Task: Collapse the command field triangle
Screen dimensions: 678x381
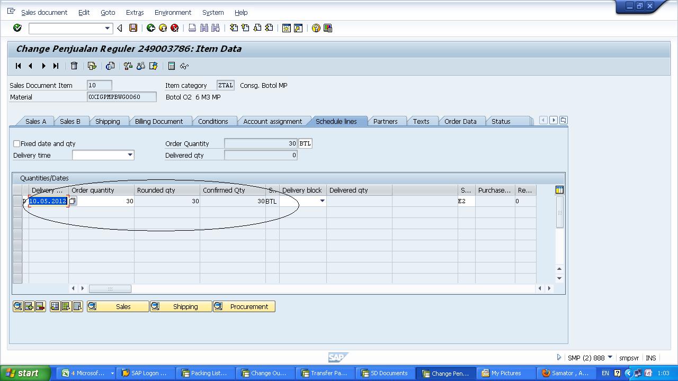Action: click(x=120, y=28)
